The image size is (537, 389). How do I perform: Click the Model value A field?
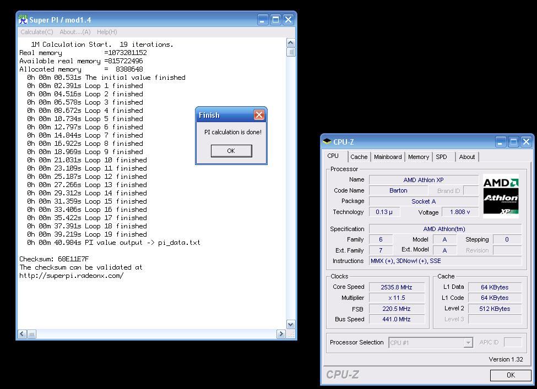click(444, 239)
